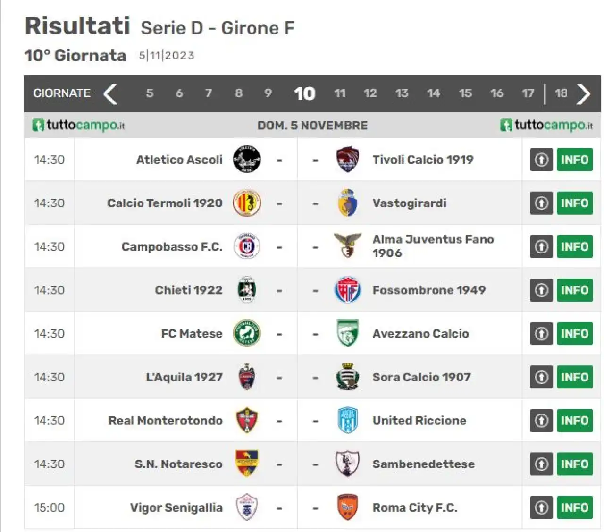Open the Calcio Termoli 1920 team name
This screenshot has height=532, width=604.
click(165, 203)
